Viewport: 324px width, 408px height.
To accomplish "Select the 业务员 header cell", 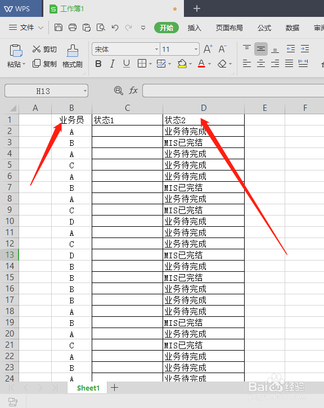I will coord(72,120).
